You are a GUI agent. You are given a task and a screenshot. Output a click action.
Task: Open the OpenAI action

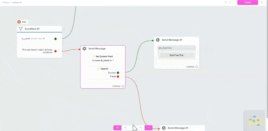(x=104, y=69)
